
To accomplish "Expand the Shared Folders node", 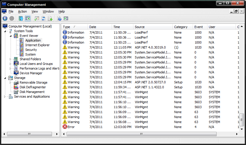I will [11, 59].
